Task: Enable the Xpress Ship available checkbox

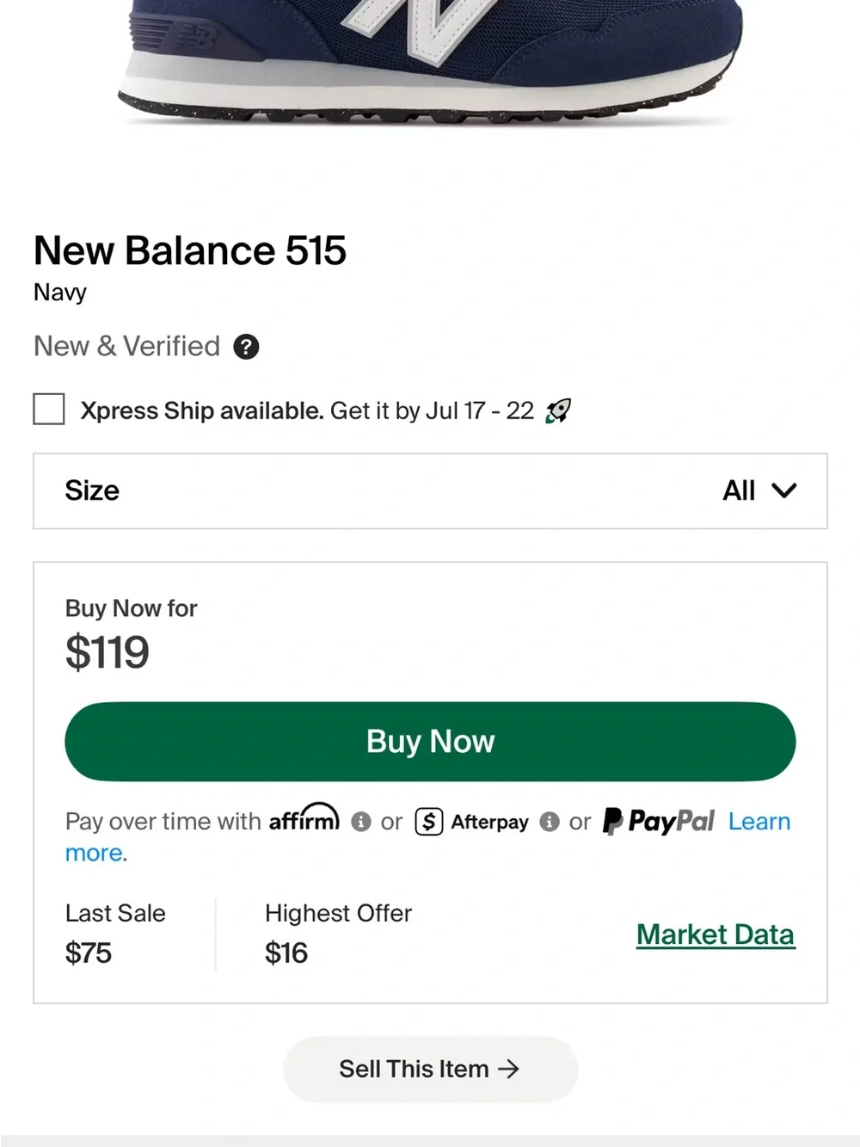Action: pos(49,409)
